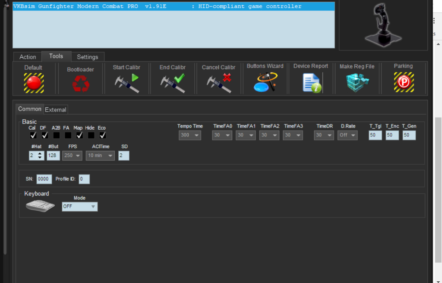Click the Default reset red button icon
442x283 pixels.
[34, 83]
